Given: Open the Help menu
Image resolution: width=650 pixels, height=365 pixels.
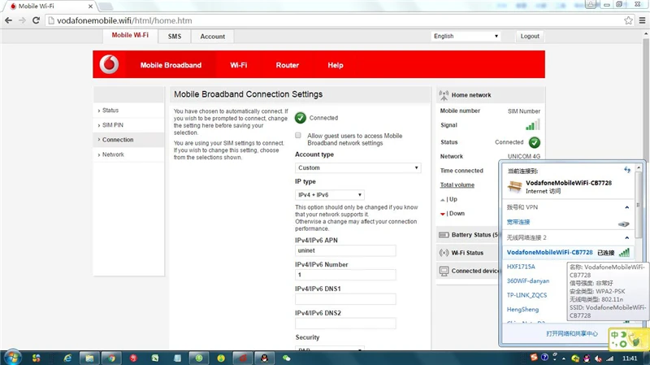Looking at the screenshot, I should click(336, 65).
